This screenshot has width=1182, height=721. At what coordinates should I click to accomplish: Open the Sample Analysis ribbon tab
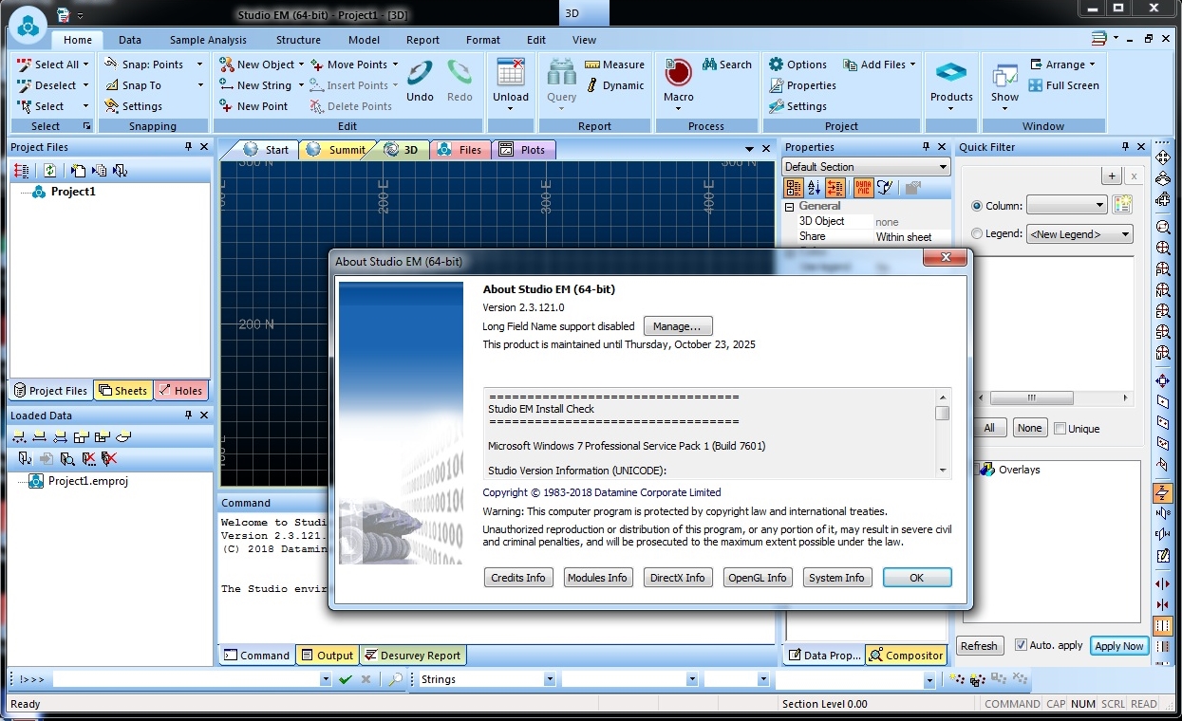[x=208, y=40]
